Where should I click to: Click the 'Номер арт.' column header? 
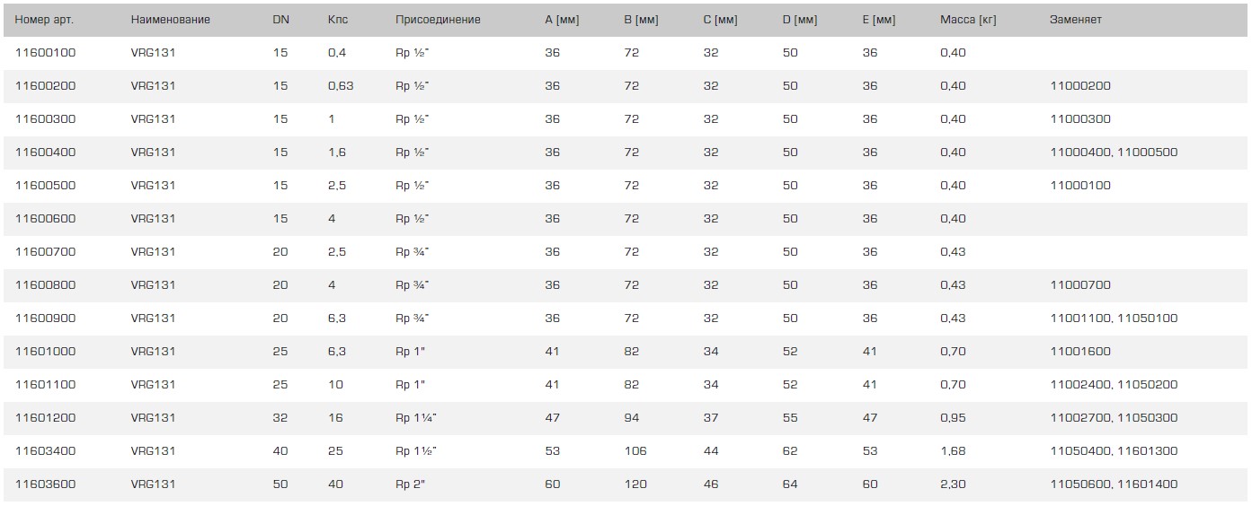45,20
